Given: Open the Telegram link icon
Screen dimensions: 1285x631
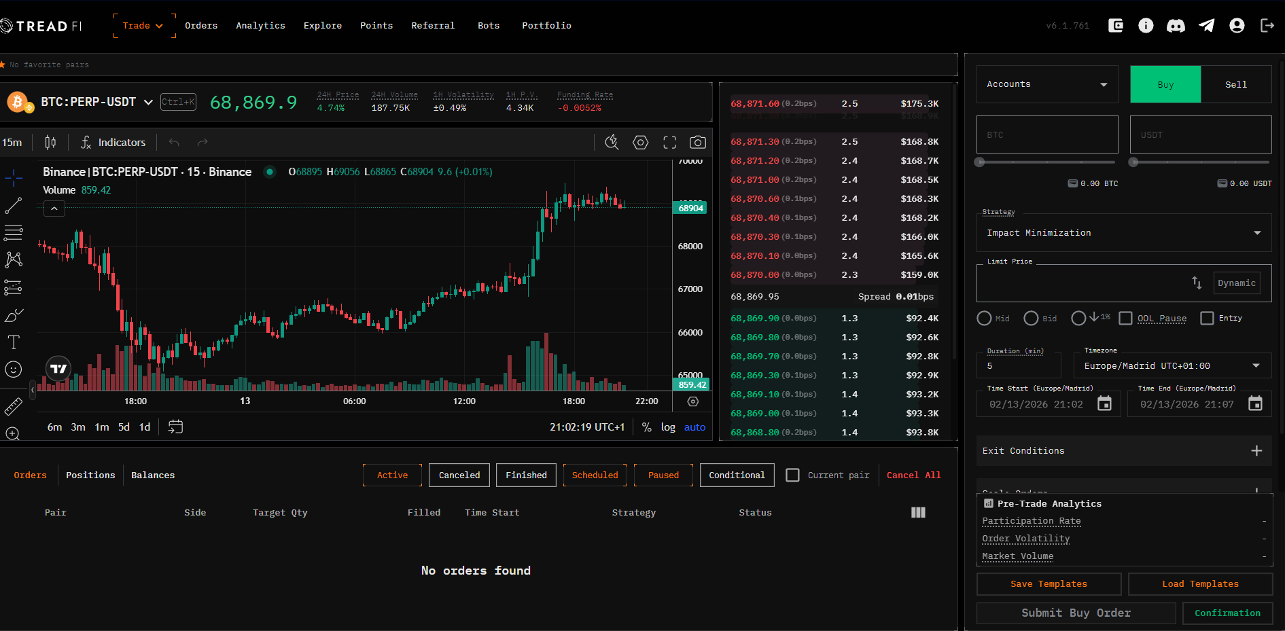Looking at the screenshot, I should [x=1206, y=26].
